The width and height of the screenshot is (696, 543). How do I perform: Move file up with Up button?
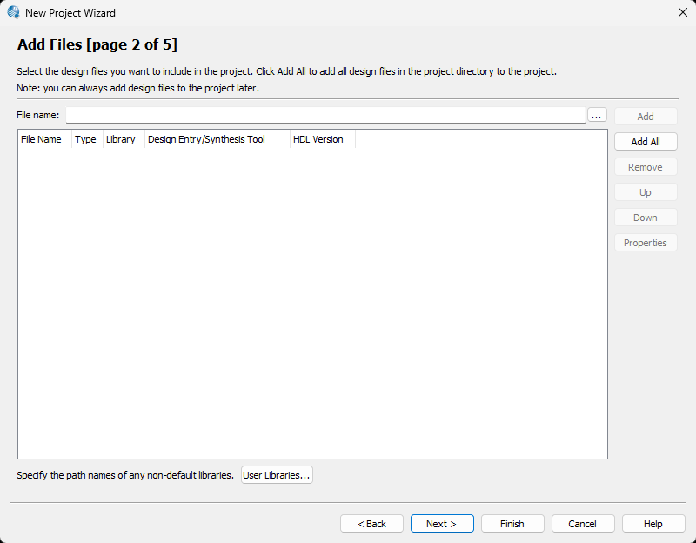pyautogui.click(x=645, y=192)
